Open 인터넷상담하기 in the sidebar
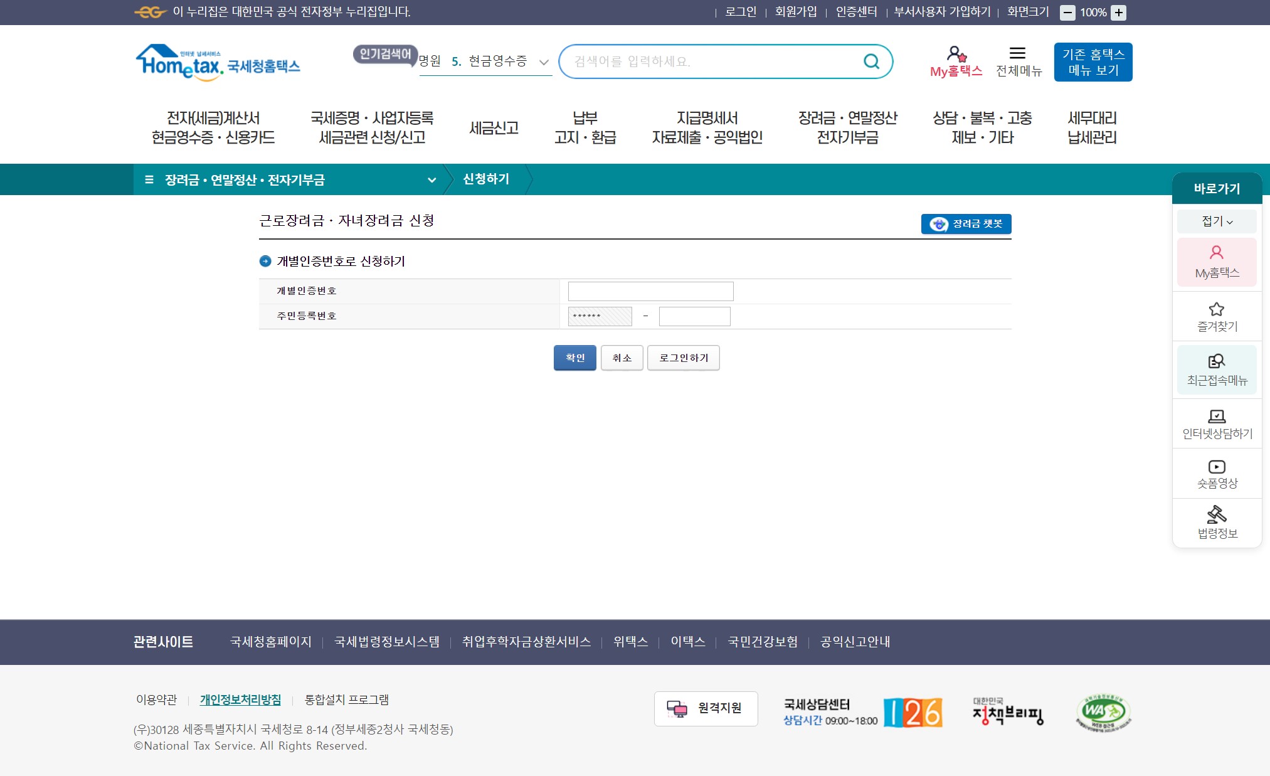This screenshot has height=776, width=1270. point(1217,423)
